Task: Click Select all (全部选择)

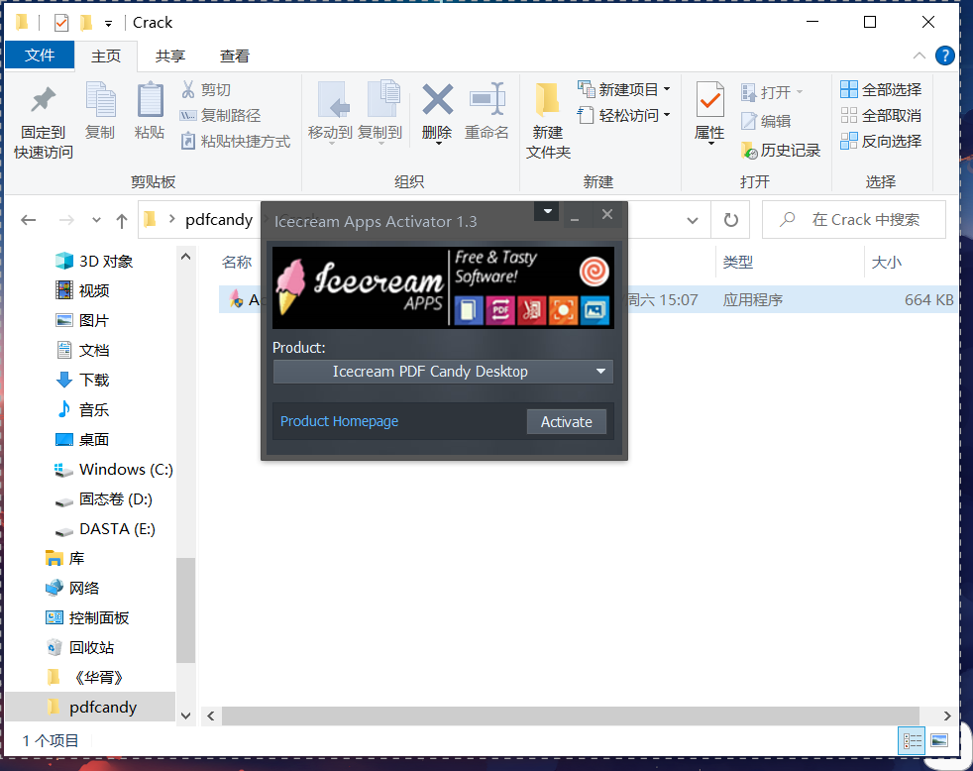Action: click(881, 89)
